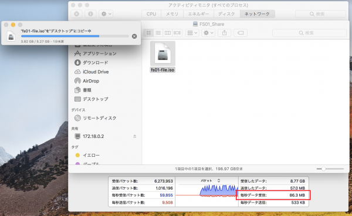Switch to the メモリ tab
The width and height of the screenshot is (352, 216).
point(172,14)
